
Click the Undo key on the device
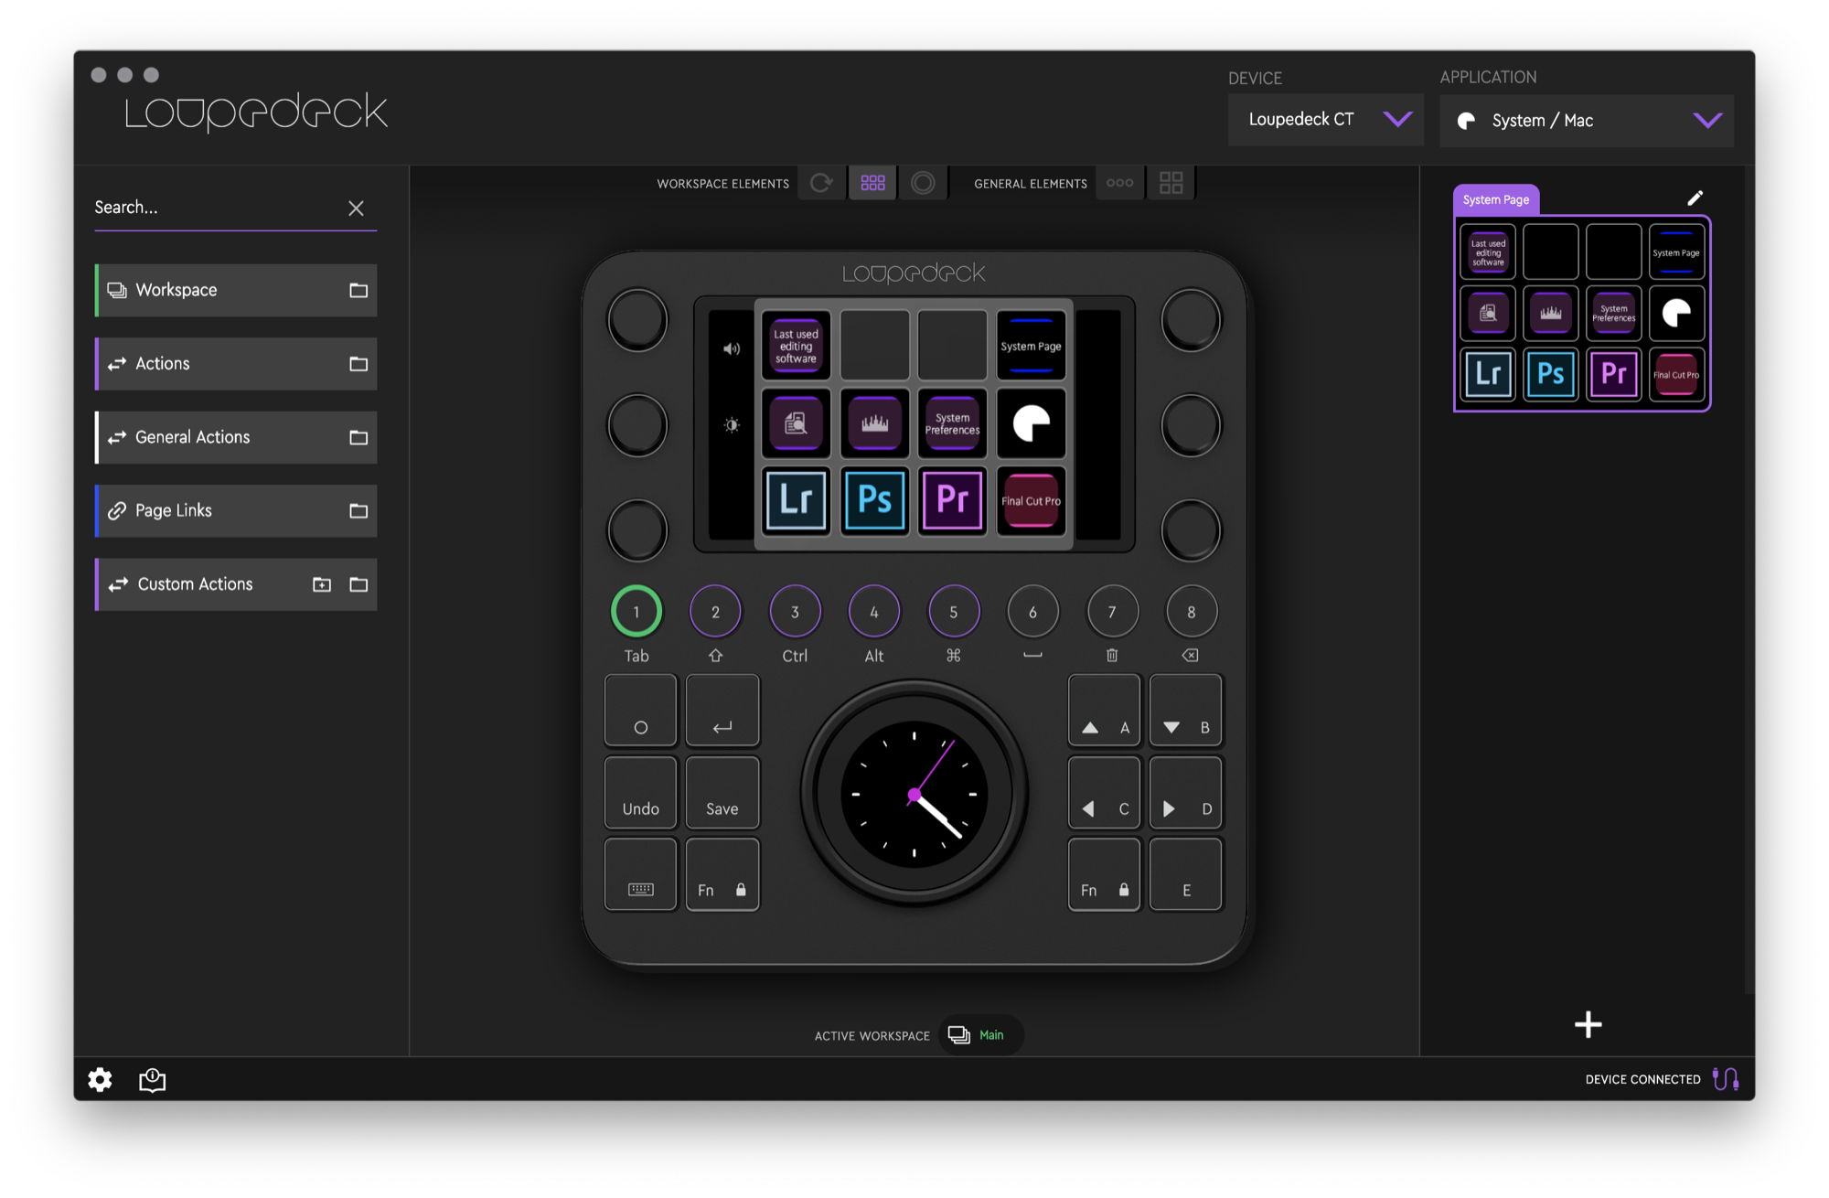640,793
